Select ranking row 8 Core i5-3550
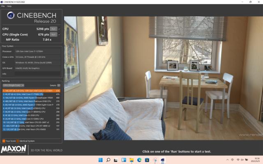The image size is (263, 164). pos(31,115)
